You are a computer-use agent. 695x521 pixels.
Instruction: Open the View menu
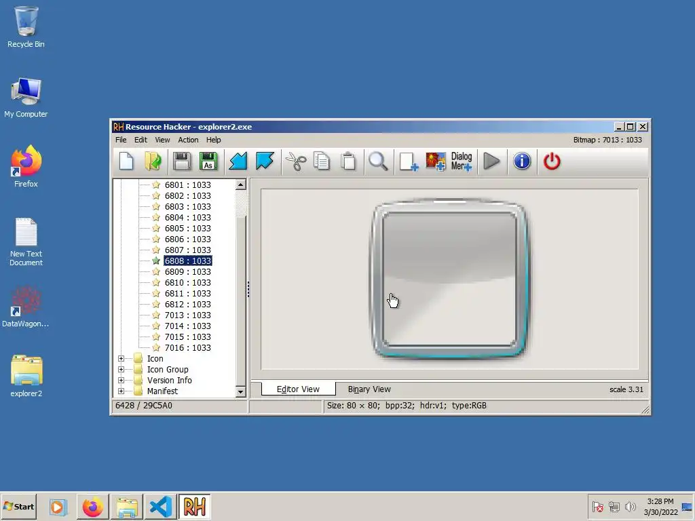pyautogui.click(x=162, y=140)
